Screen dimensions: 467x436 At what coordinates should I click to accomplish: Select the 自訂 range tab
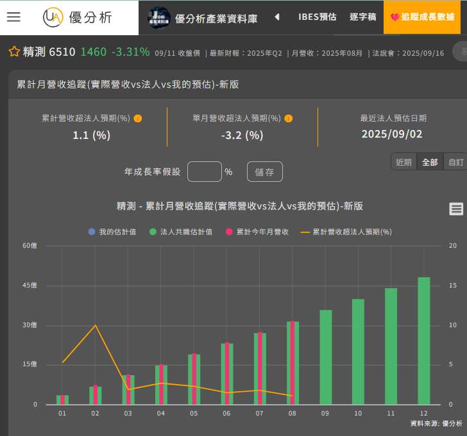click(455, 162)
